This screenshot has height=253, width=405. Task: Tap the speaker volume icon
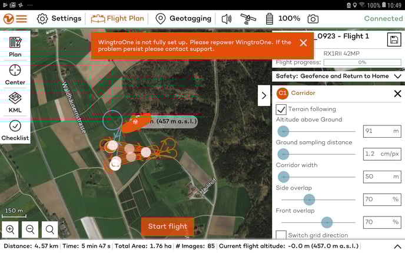pos(227,19)
